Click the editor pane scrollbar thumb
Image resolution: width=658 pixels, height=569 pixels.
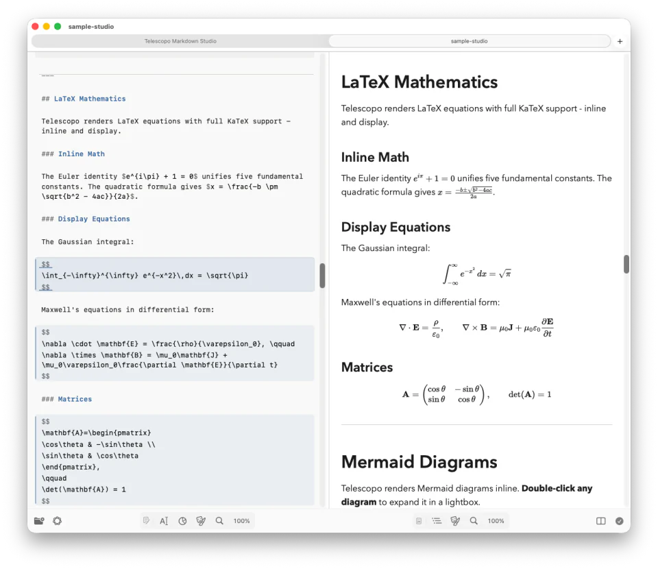[322, 276]
